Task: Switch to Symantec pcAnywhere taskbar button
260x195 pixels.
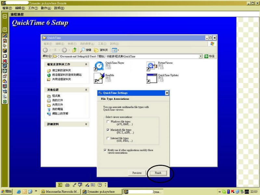Action: [101, 191]
